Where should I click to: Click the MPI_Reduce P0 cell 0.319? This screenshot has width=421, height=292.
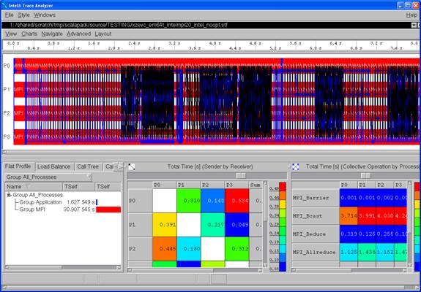pyautogui.click(x=349, y=234)
